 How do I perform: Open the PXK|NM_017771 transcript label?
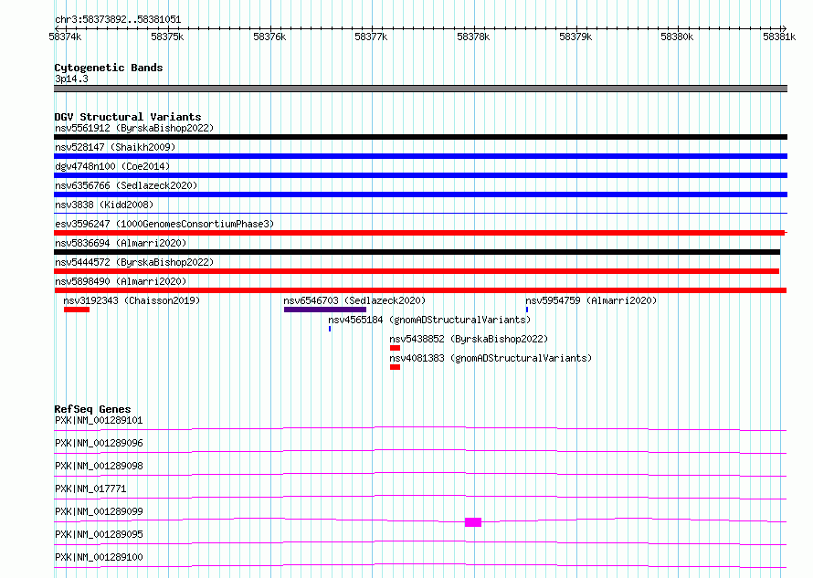(90, 489)
